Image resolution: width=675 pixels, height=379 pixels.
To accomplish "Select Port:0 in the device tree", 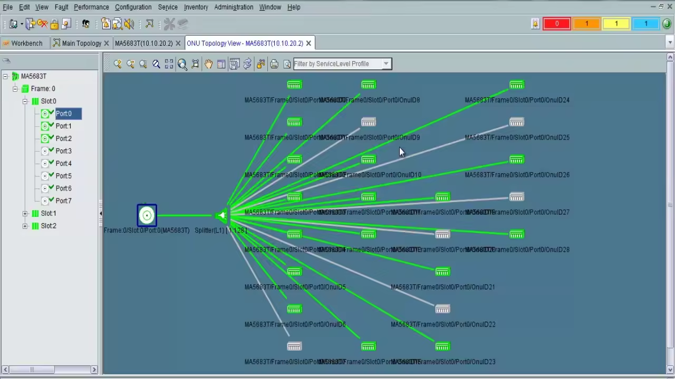I will (63, 114).
